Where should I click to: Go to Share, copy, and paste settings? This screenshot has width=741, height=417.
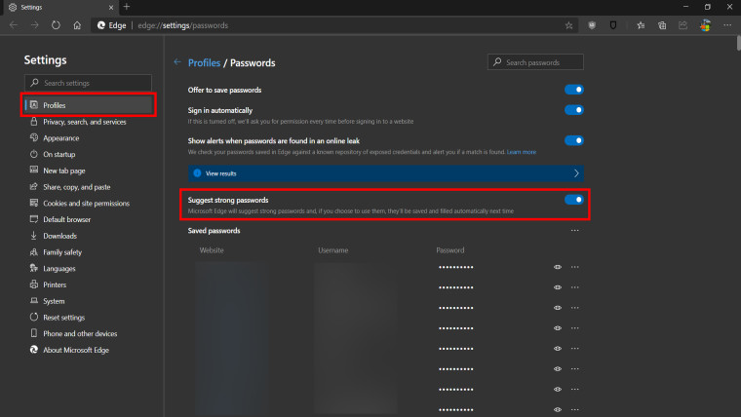click(77, 187)
